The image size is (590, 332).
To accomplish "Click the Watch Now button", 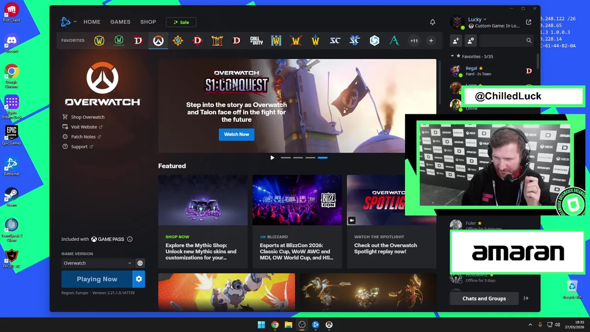I will [236, 134].
